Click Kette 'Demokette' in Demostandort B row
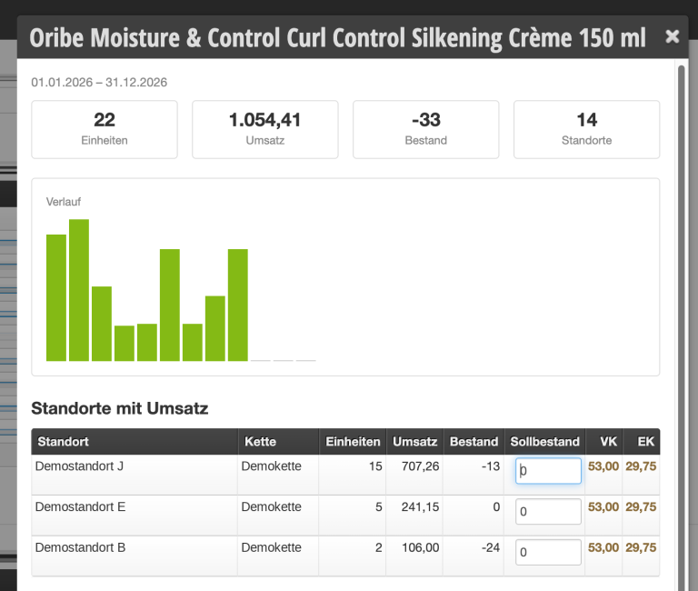 pyautogui.click(x=271, y=547)
